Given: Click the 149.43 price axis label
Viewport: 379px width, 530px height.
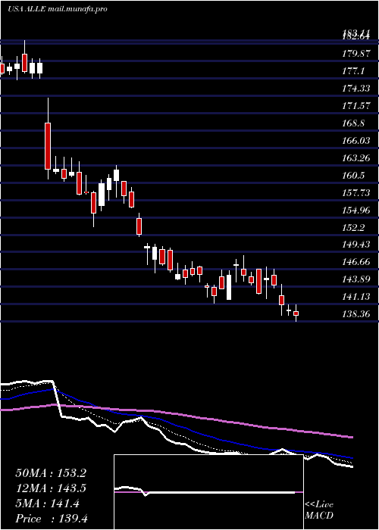Looking at the screenshot, I should pos(356,245).
